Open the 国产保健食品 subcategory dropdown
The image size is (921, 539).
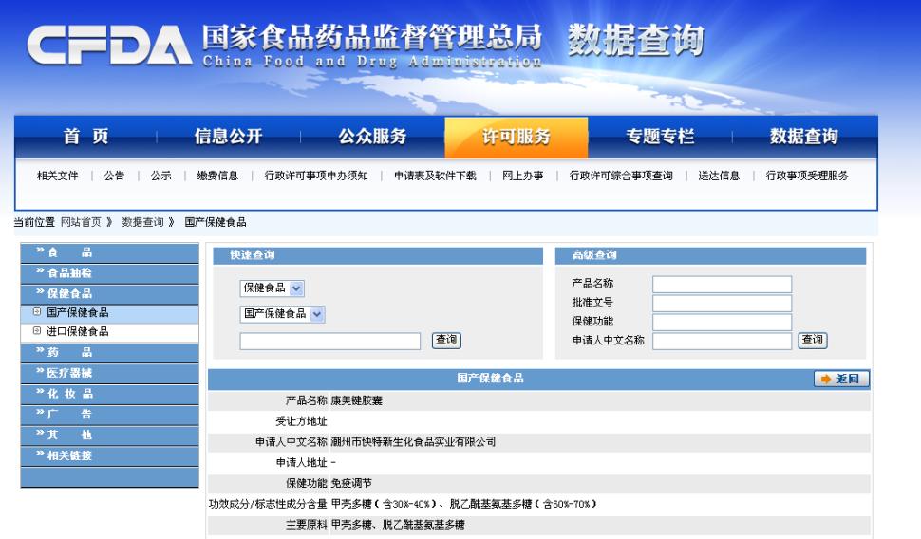(282, 314)
